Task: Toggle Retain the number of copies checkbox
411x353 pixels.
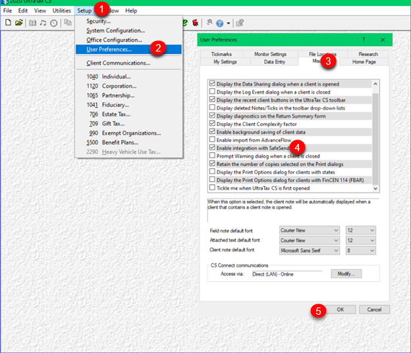Action: 212,164
